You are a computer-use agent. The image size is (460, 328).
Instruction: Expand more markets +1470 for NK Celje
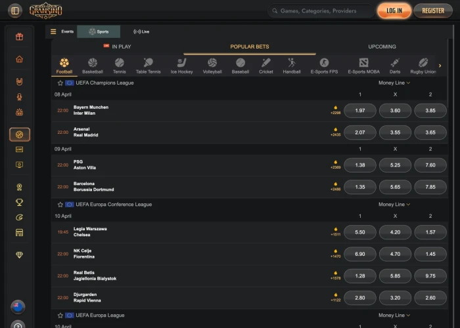coord(336,254)
